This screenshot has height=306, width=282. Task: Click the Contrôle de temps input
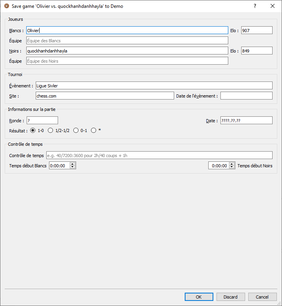(x=159, y=155)
